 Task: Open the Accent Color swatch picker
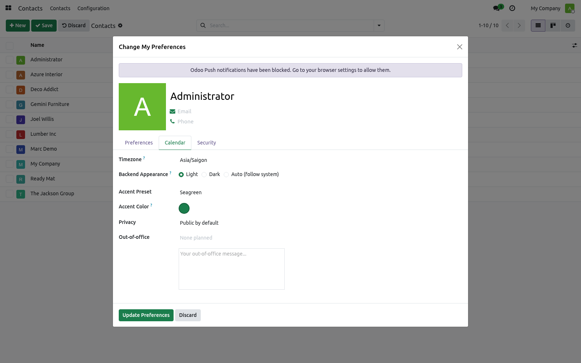(x=184, y=208)
